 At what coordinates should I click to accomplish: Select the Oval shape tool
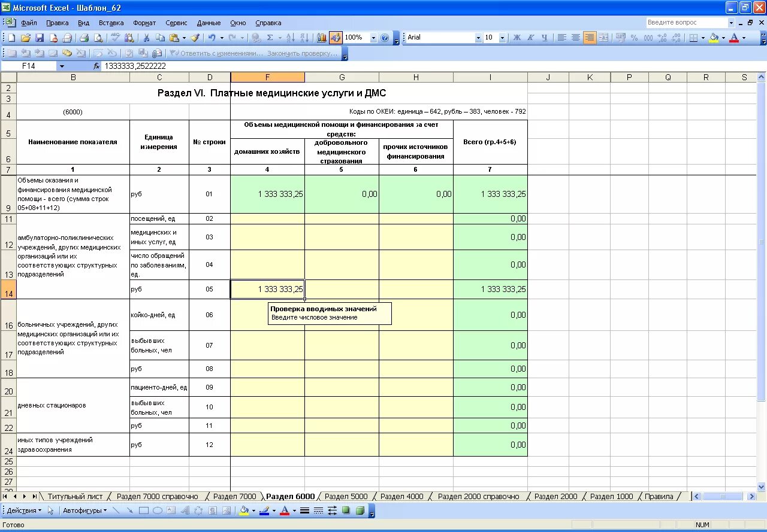(158, 510)
